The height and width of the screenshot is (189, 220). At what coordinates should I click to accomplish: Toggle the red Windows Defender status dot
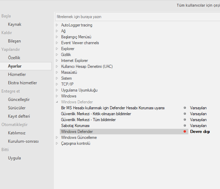pos(185,132)
